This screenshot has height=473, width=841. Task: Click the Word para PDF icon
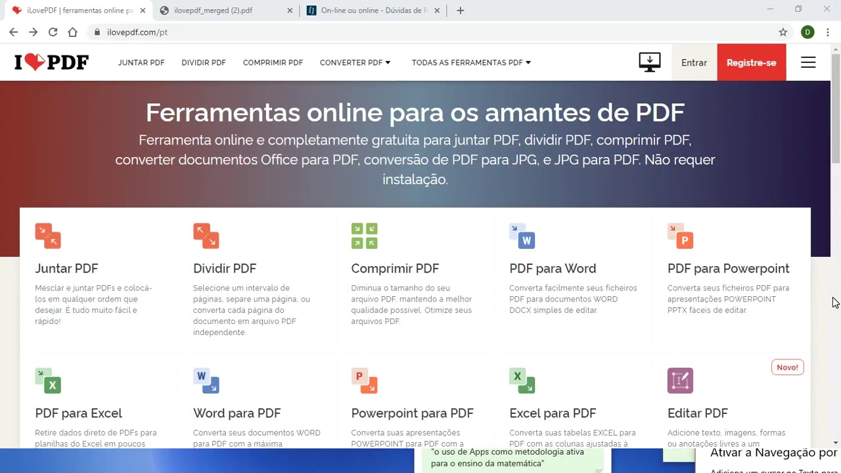[x=206, y=380]
